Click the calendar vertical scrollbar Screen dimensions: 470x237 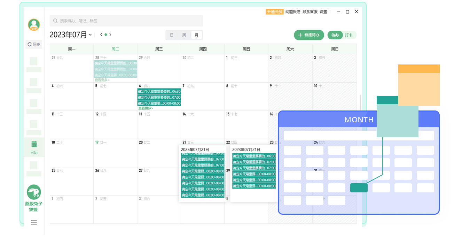(360, 105)
